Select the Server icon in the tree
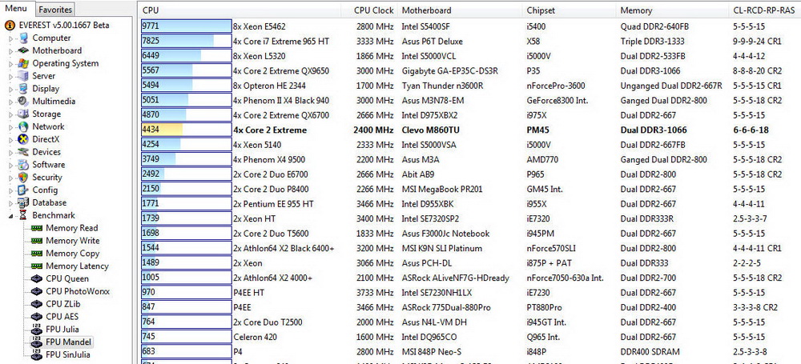801x364 pixels. [23, 75]
